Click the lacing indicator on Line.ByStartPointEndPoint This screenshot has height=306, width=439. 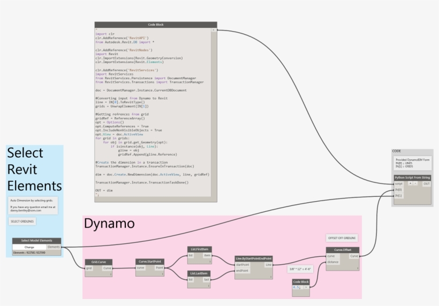(271, 277)
